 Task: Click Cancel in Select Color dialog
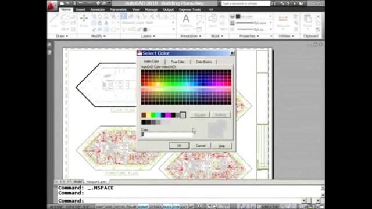click(x=201, y=146)
